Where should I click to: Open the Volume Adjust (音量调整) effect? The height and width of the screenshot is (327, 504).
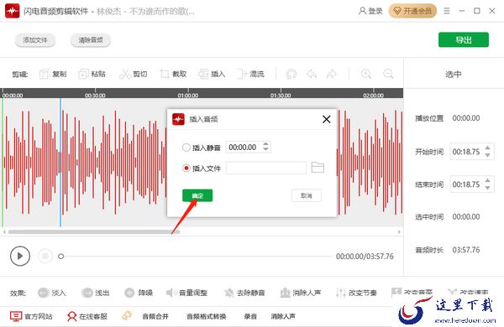pos(171,293)
